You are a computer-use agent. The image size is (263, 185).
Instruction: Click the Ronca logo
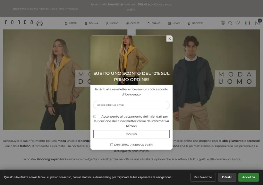(x=19, y=23)
